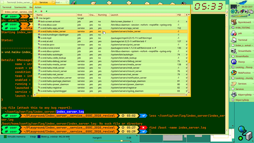Image resolution: width=254 pixels, height=143 pixels.
Task: Click the circled 4 workspace tray icon
Action: (x=232, y=11)
